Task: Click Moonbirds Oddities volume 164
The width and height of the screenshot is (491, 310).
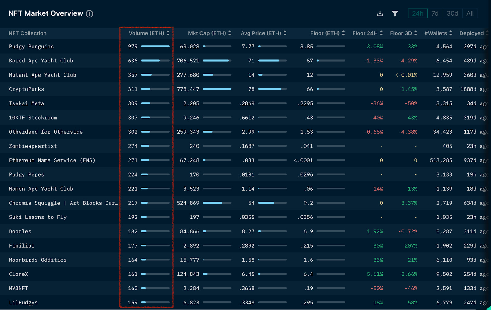Action: pyautogui.click(x=133, y=260)
